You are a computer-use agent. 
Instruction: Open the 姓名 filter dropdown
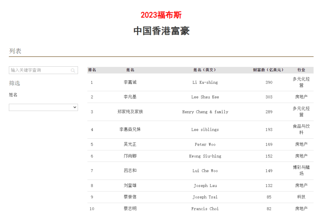tap(43, 107)
